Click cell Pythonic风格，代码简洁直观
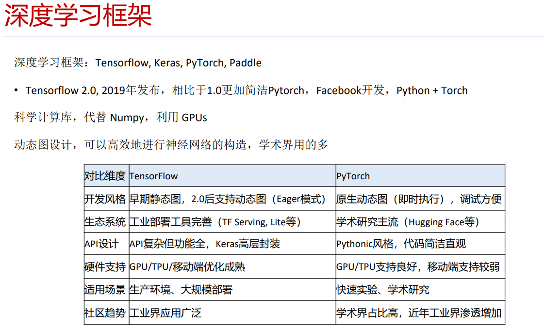The width and height of the screenshot is (545, 327). pos(420,244)
